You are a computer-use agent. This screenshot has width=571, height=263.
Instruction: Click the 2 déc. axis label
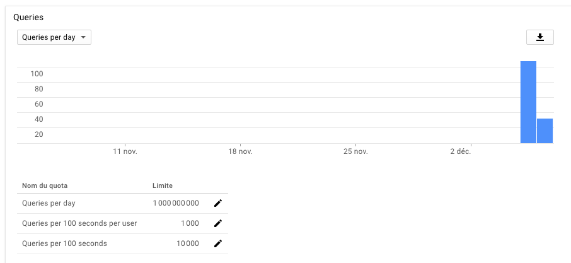pos(460,151)
